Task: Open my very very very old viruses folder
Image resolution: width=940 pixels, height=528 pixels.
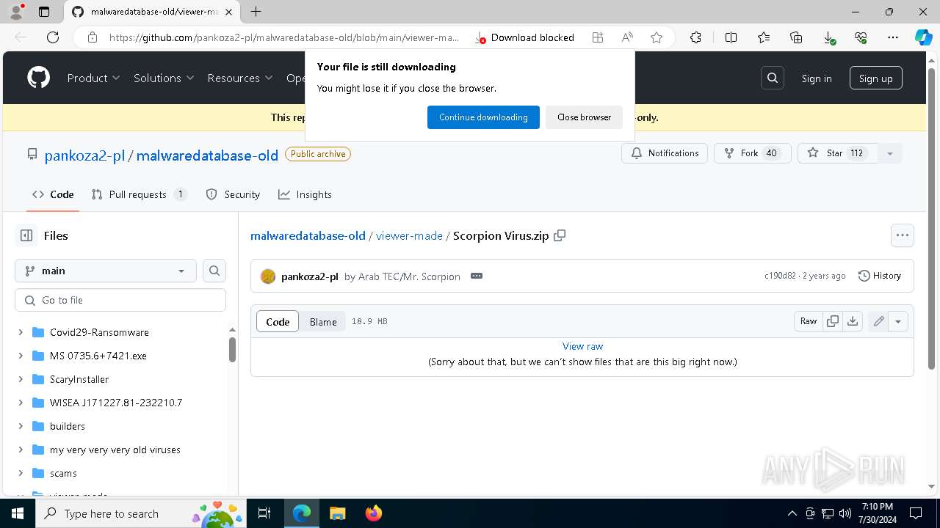Action: (115, 450)
